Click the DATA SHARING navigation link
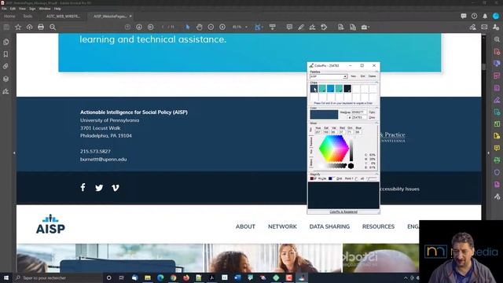Screen dimensions: 503x283 tap(329, 226)
